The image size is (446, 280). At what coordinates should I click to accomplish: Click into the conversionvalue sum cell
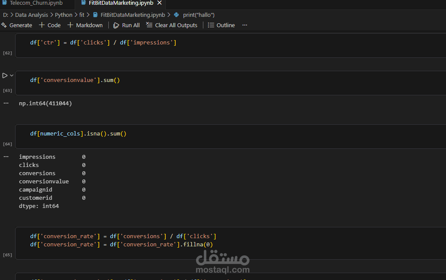pyautogui.click(x=231, y=83)
